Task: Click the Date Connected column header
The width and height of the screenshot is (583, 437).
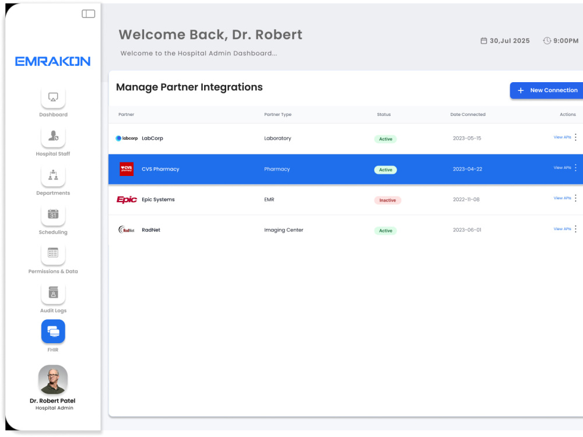Action: (x=468, y=114)
